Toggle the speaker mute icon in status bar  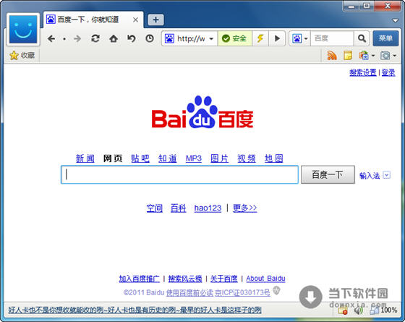[x=358, y=310]
